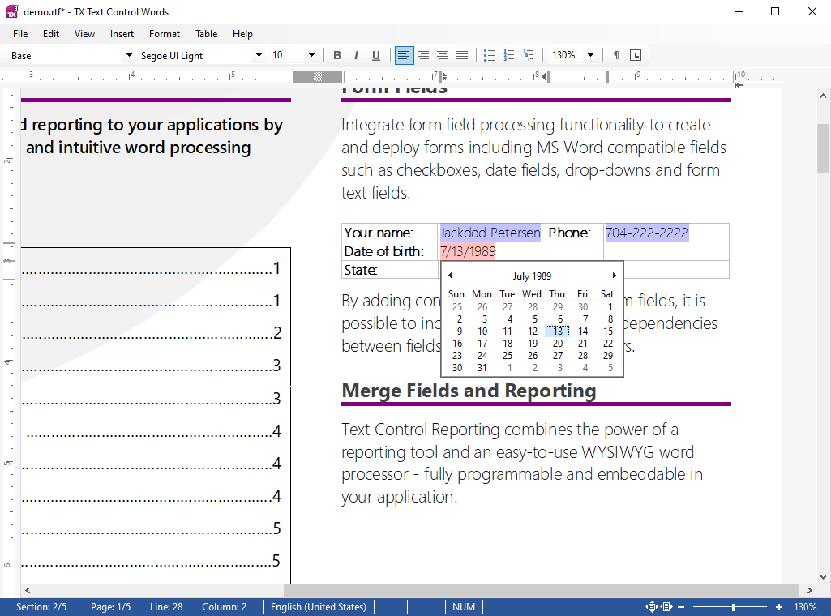This screenshot has width=831, height=616.
Task: Open the Insert menu
Action: 122,34
